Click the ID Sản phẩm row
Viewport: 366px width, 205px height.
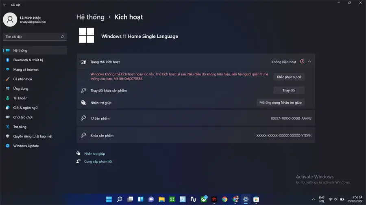coord(196,119)
